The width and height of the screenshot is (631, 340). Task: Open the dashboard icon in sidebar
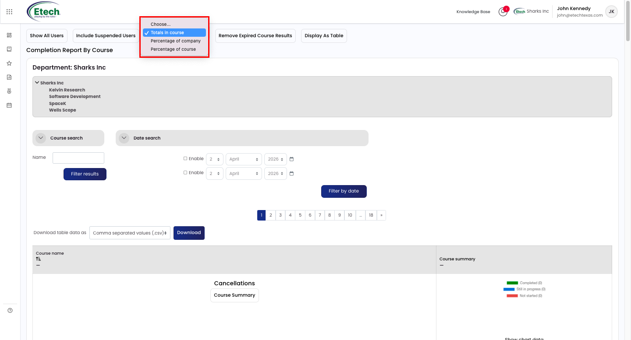9,35
